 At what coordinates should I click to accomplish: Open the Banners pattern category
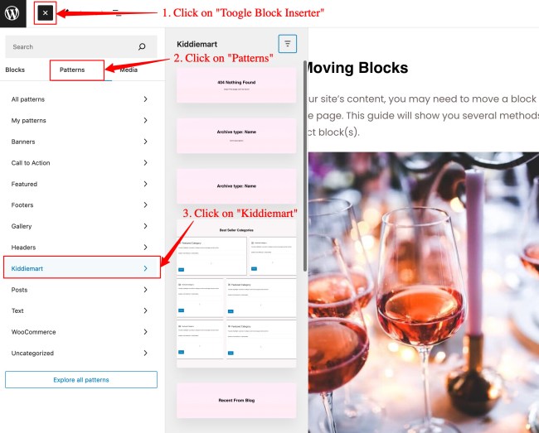tap(80, 142)
